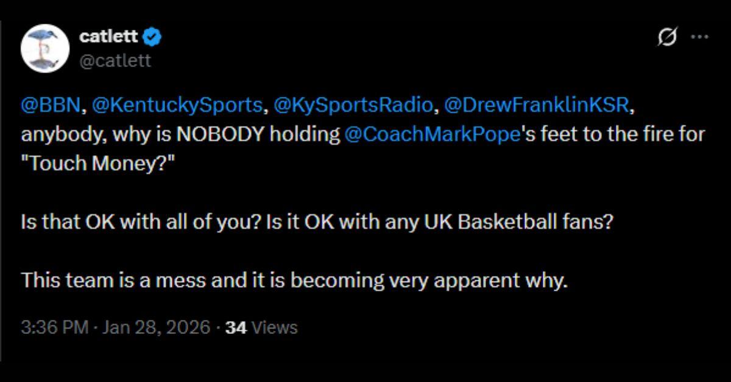Click the line about UK Basketball fans
Screen dimensions: 731x382
click(x=317, y=222)
